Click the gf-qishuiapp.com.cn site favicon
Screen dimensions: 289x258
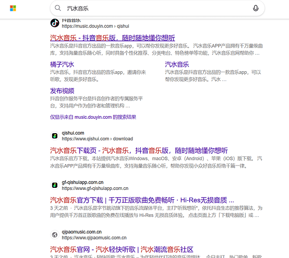pos(55,185)
